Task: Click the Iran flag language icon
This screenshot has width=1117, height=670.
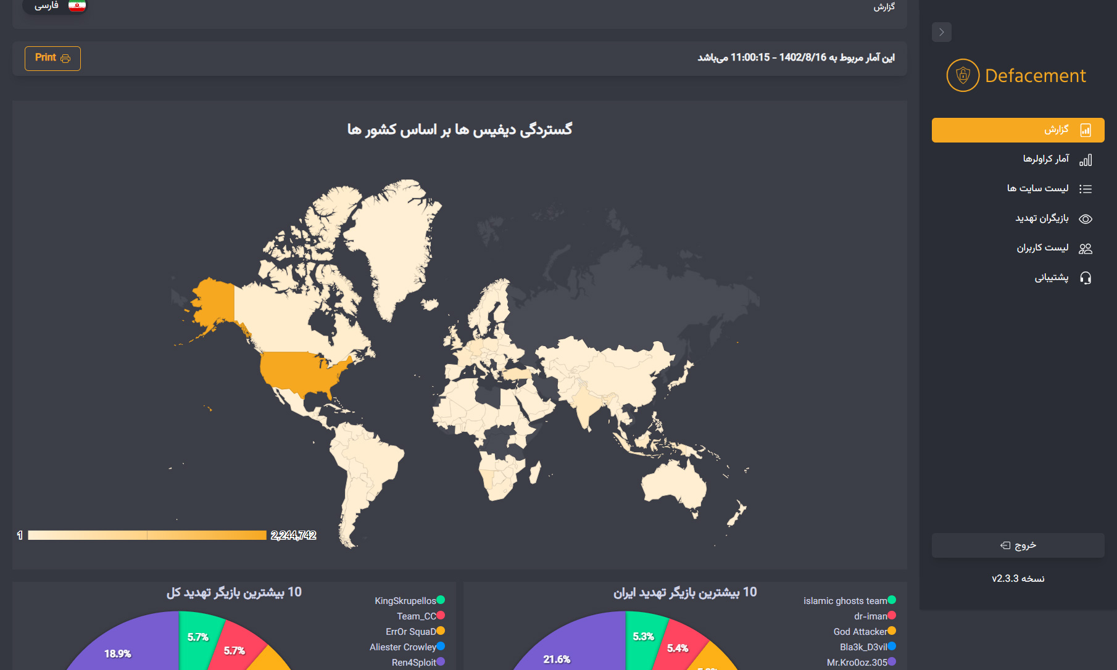Action: [x=77, y=6]
